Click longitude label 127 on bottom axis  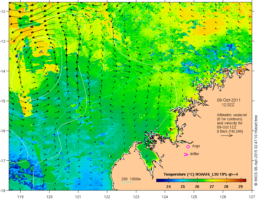click(252, 197)
